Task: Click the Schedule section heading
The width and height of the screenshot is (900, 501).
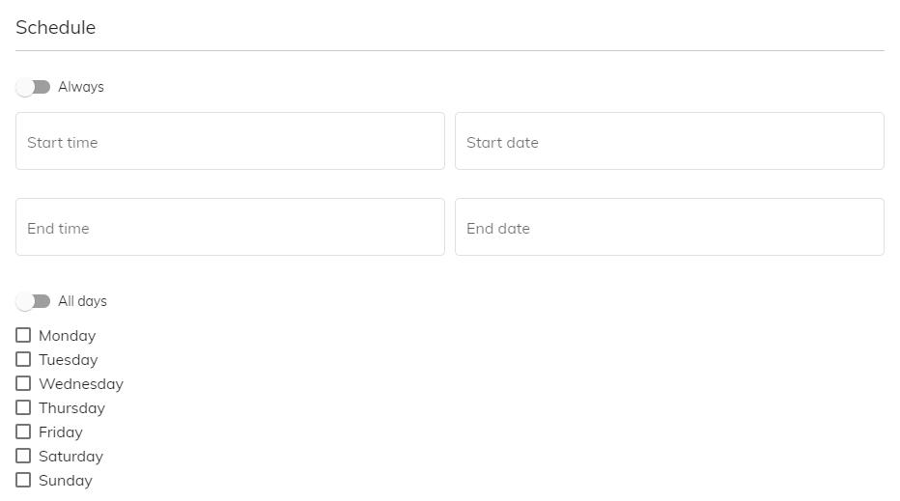Action: pyautogui.click(x=56, y=28)
